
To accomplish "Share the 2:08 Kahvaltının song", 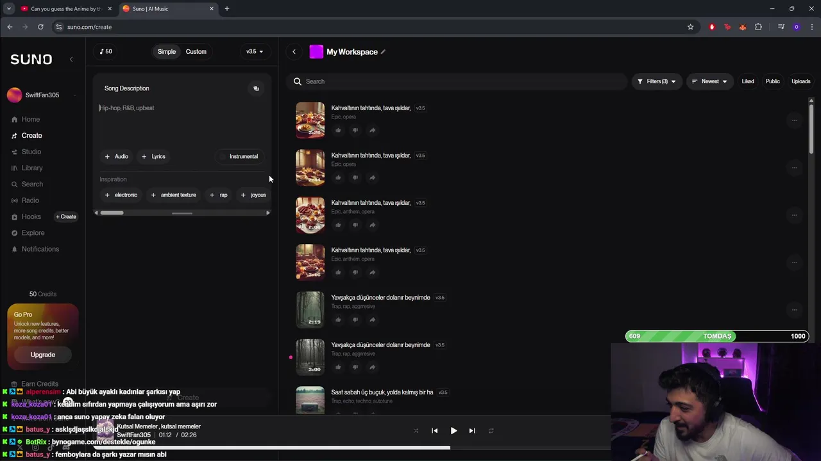I will (x=372, y=225).
